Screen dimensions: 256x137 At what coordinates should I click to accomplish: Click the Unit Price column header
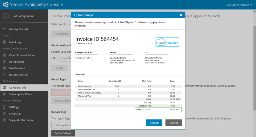[147, 81]
